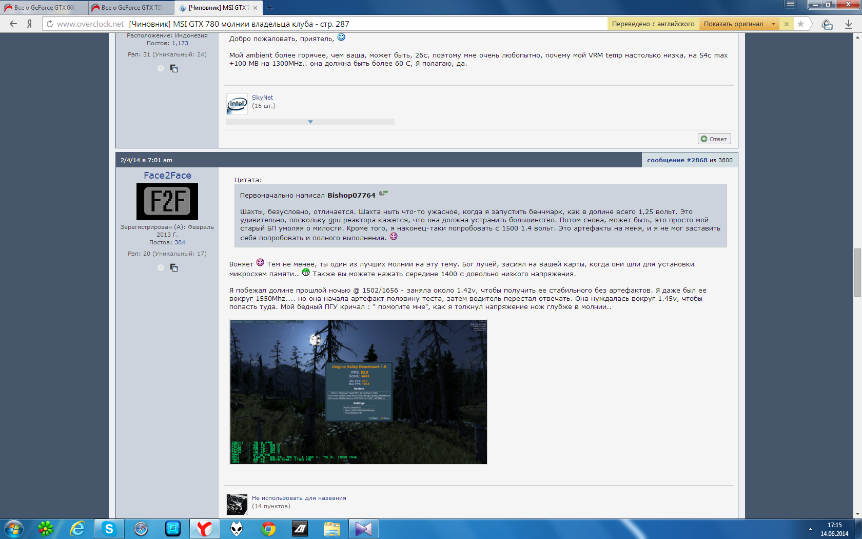Viewport: 862px width, 539px height.
Task: Click the Show desktop strip at taskbar end
Action: 858,529
